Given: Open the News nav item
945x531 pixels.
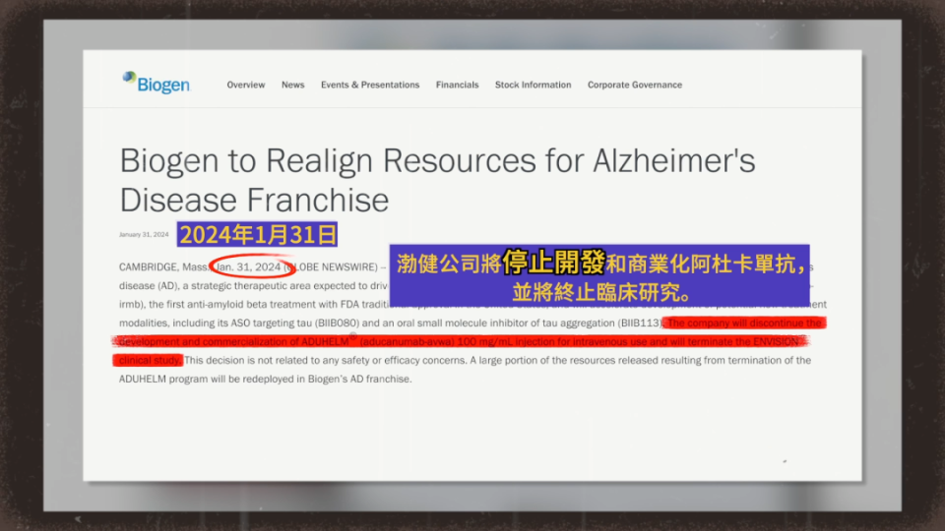Looking at the screenshot, I should click(x=293, y=85).
